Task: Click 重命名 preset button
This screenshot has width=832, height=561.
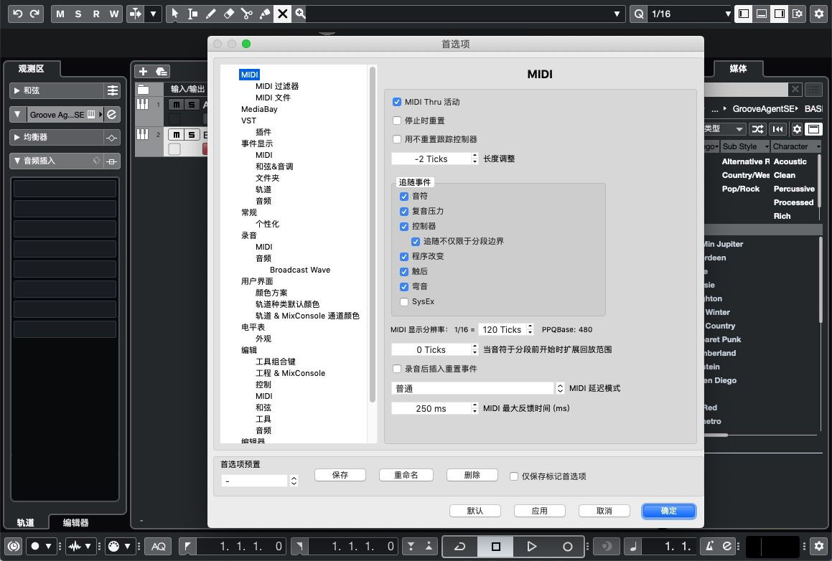Action: [406, 475]
